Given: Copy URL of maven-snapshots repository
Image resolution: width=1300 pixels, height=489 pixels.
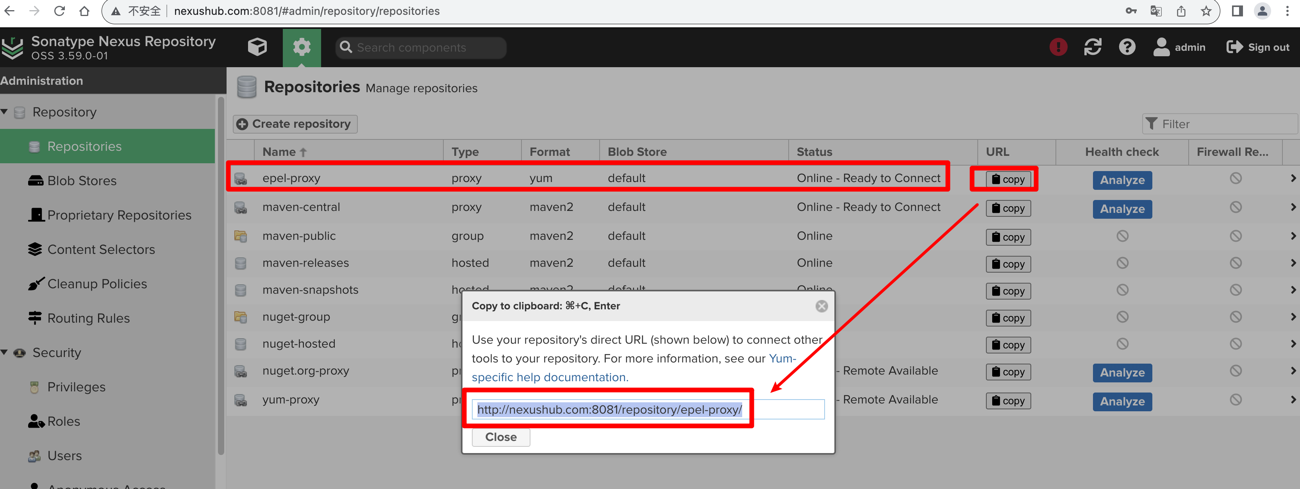Looking at the screenshot, I should (1008, 291).
